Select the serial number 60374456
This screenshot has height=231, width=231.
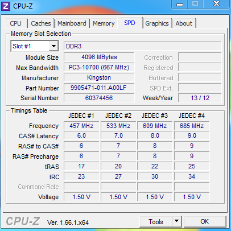[99, 98]
